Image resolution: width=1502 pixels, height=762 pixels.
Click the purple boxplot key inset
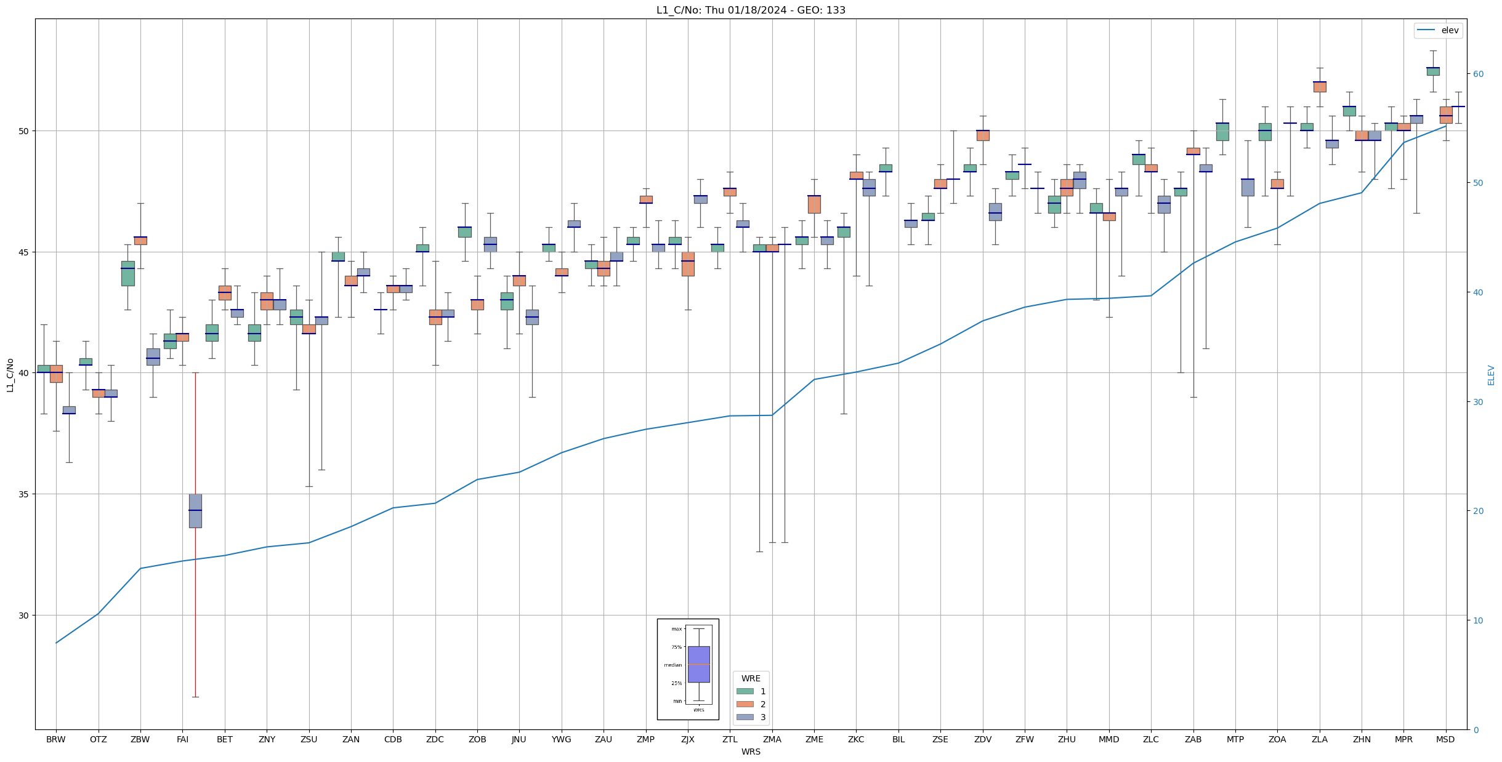(698, 664)
